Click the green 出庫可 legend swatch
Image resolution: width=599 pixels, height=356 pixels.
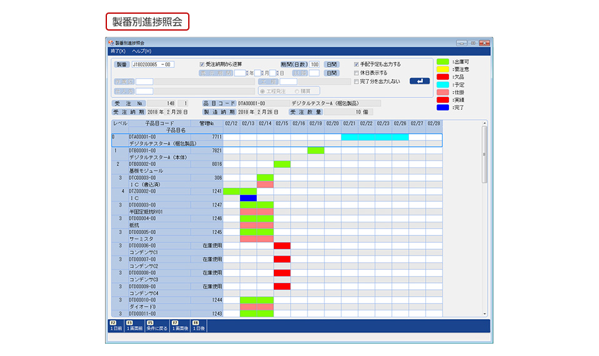pyautogui.click(x=443, y=61)
